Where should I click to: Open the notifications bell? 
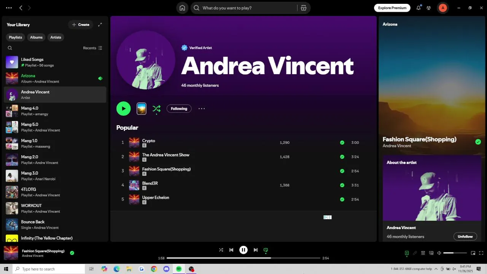pyautogui.click(x=419, y=8)
